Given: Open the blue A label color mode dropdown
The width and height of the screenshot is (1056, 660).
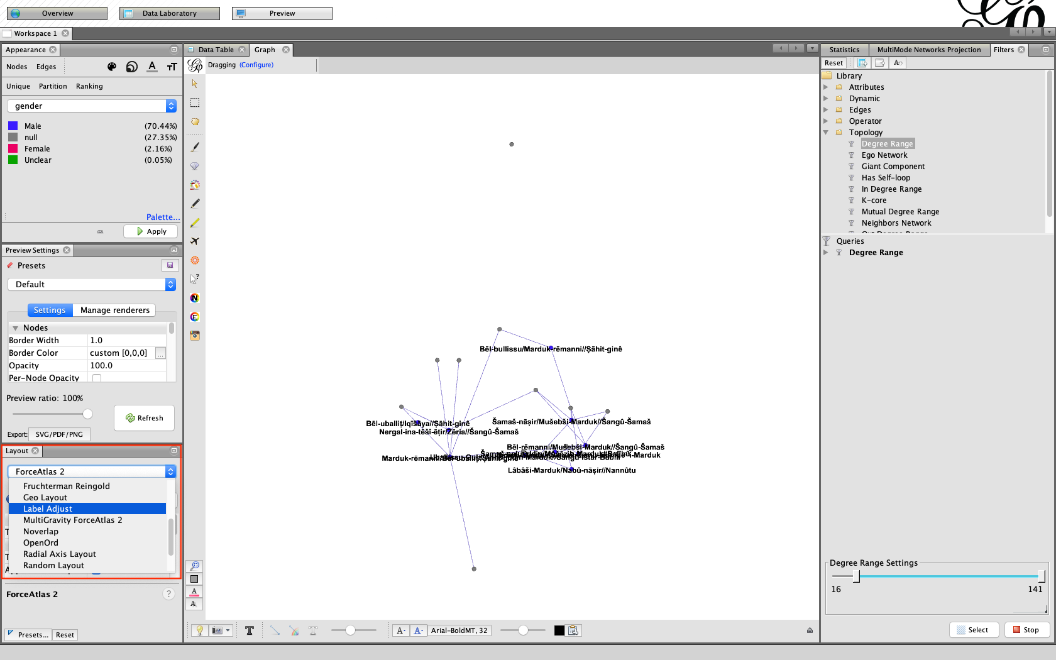Looking at the screenshot, I should pyautogui.click(x=419, y=630).
